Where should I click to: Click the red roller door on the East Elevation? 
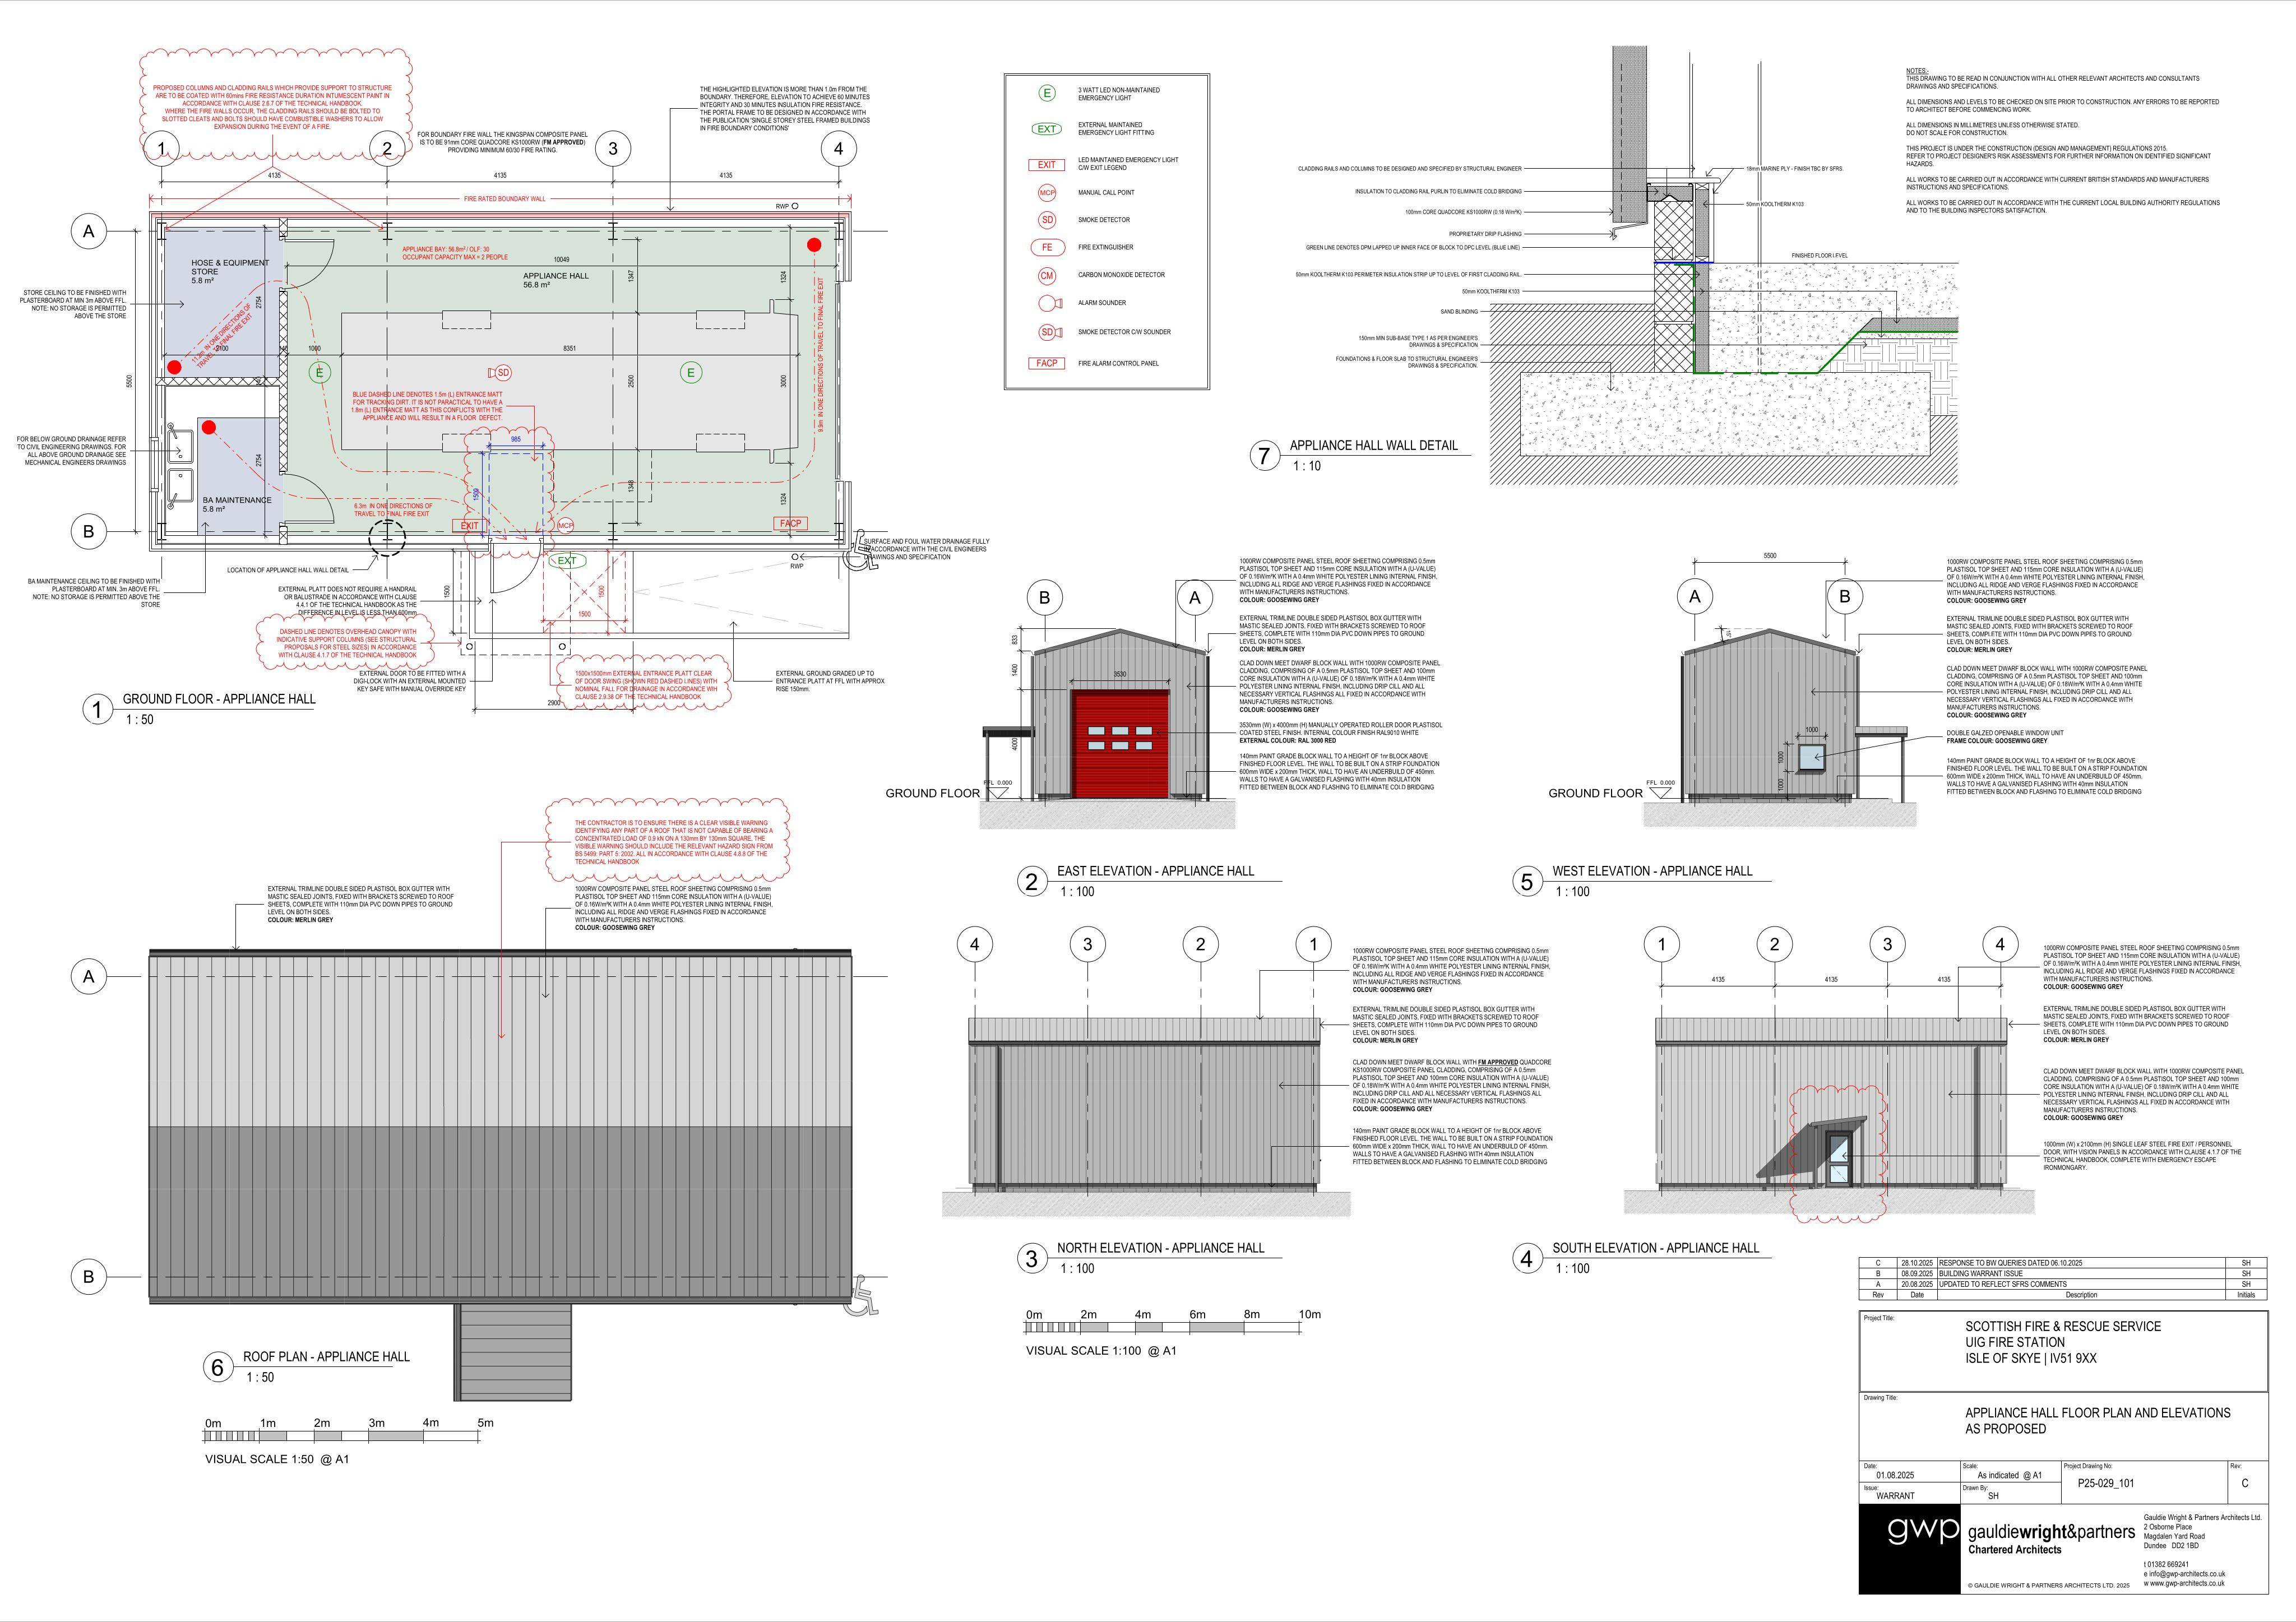[x=1120, y=743]
